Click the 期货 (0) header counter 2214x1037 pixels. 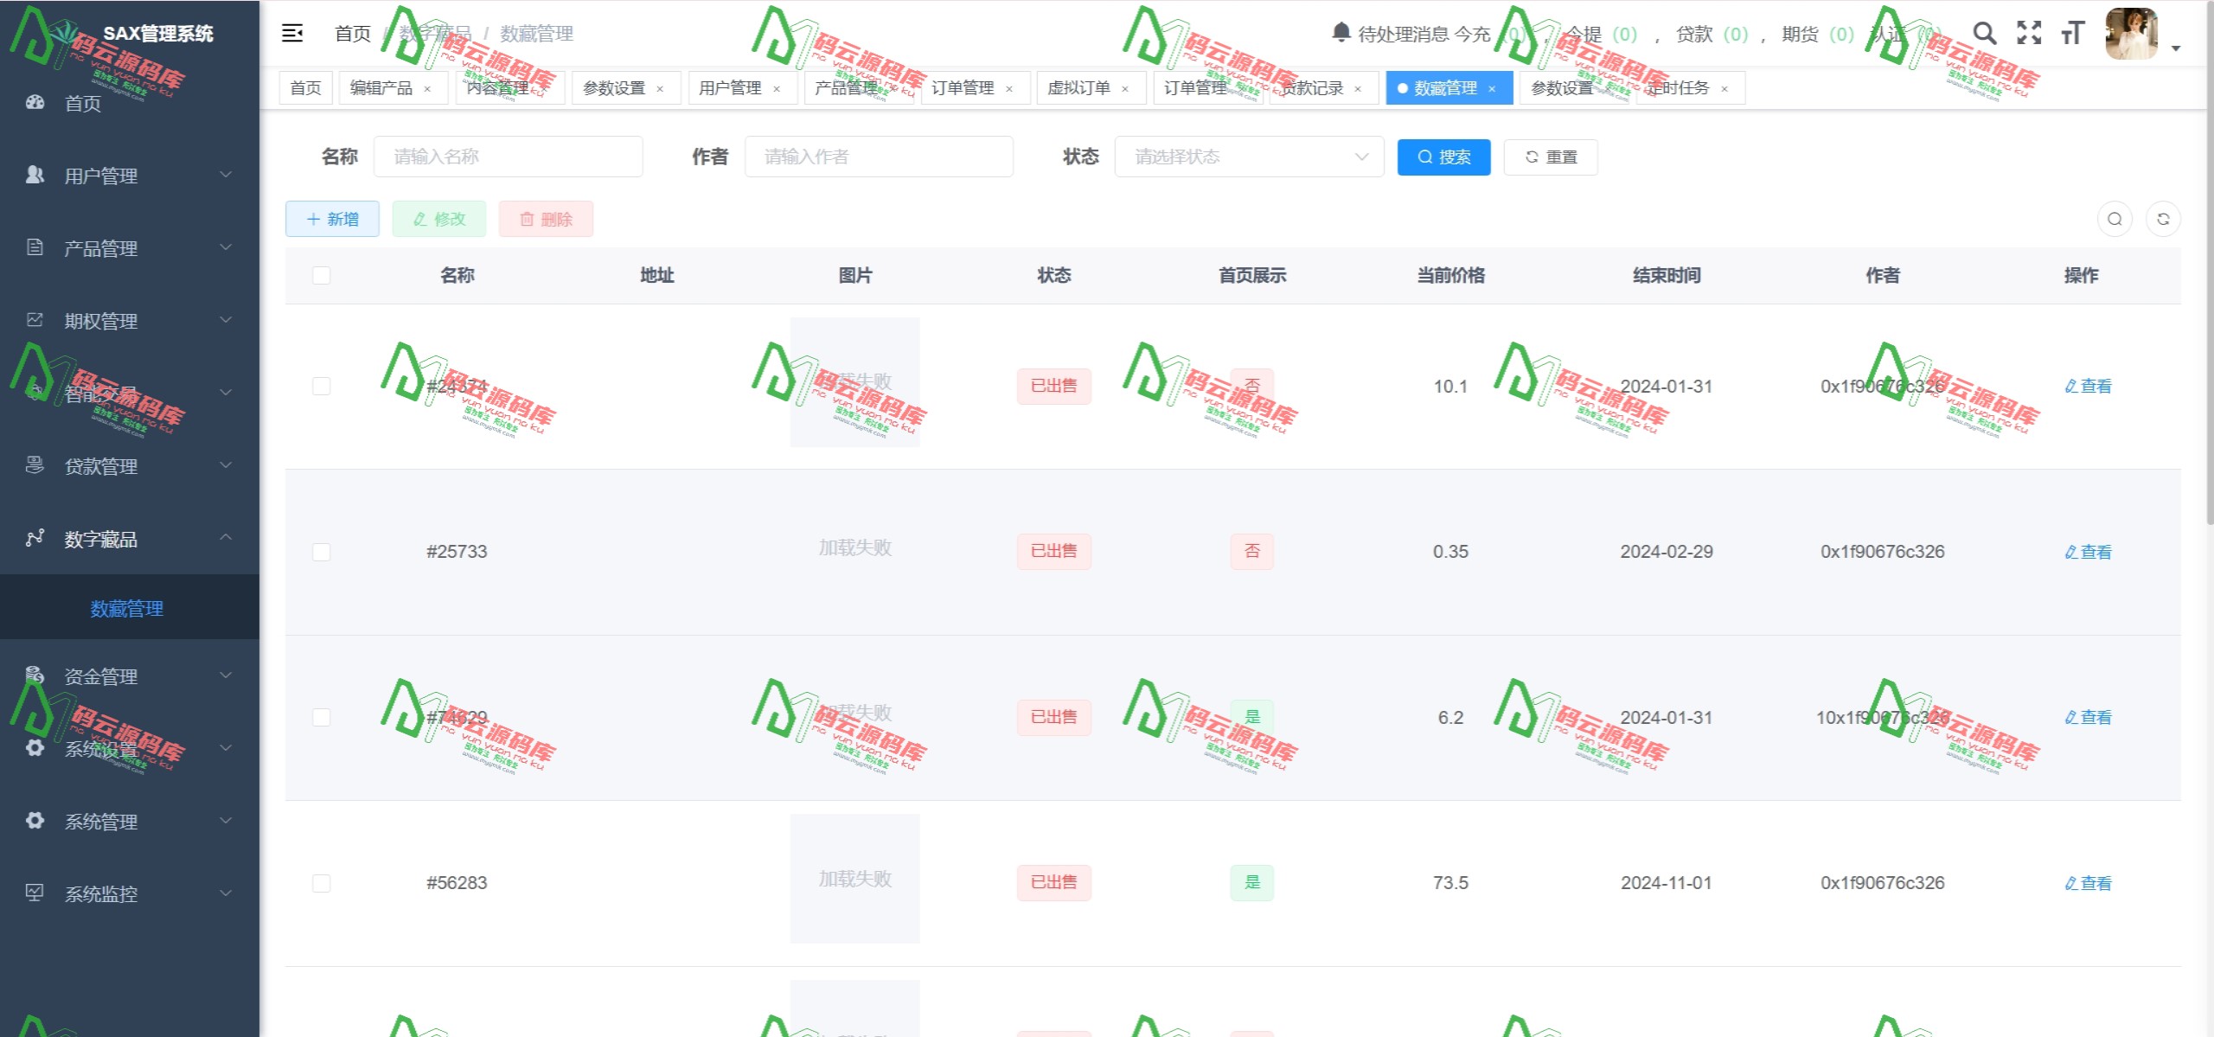click(1818, 34)
